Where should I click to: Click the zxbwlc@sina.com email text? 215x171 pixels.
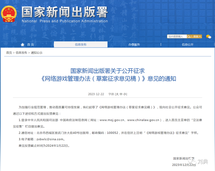[x=50, y=139]
